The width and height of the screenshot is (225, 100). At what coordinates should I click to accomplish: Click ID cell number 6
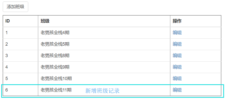(x=7, y=90)
